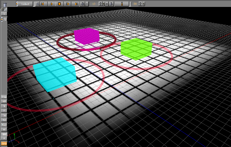Increase the frame value of 10

[101, 3]
